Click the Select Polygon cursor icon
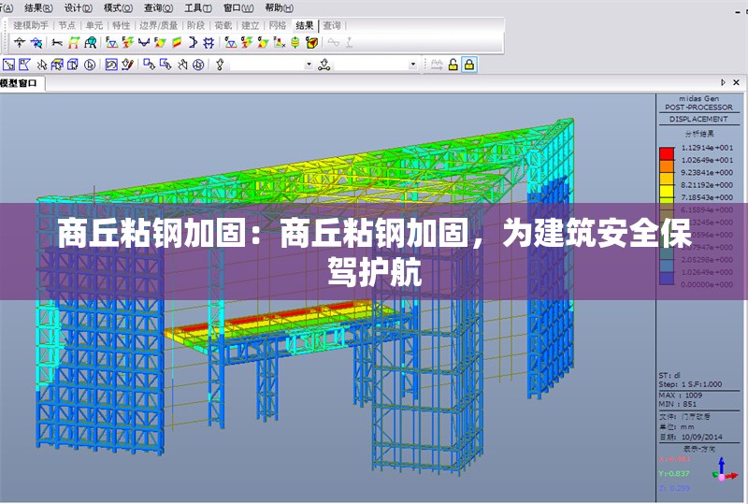 (41, 65)
